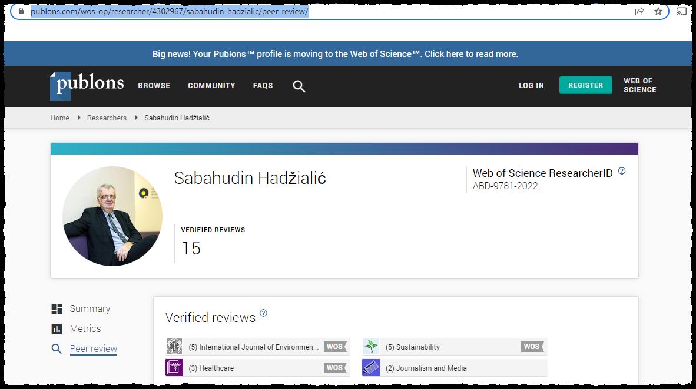Click the Summary grid icon in sidebar
Screen dimensions: 696x389
pos(57,309)
